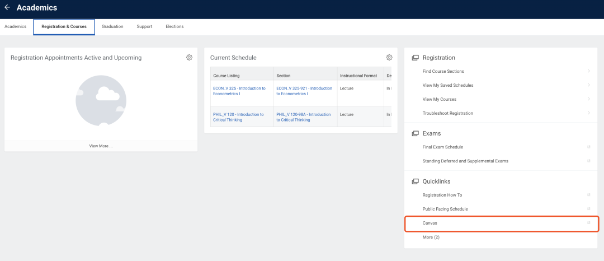604x261 pixels.
Task: Click the back arrow next to Academics
Action: pos(7,8)
